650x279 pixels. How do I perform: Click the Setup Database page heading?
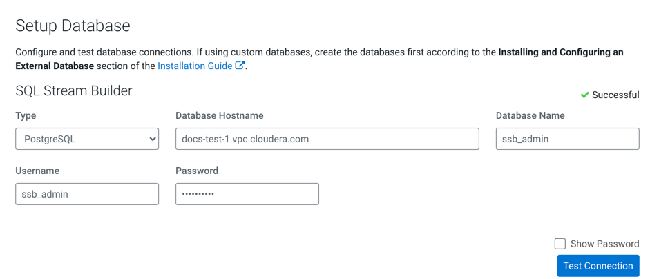tap(73, 26)
